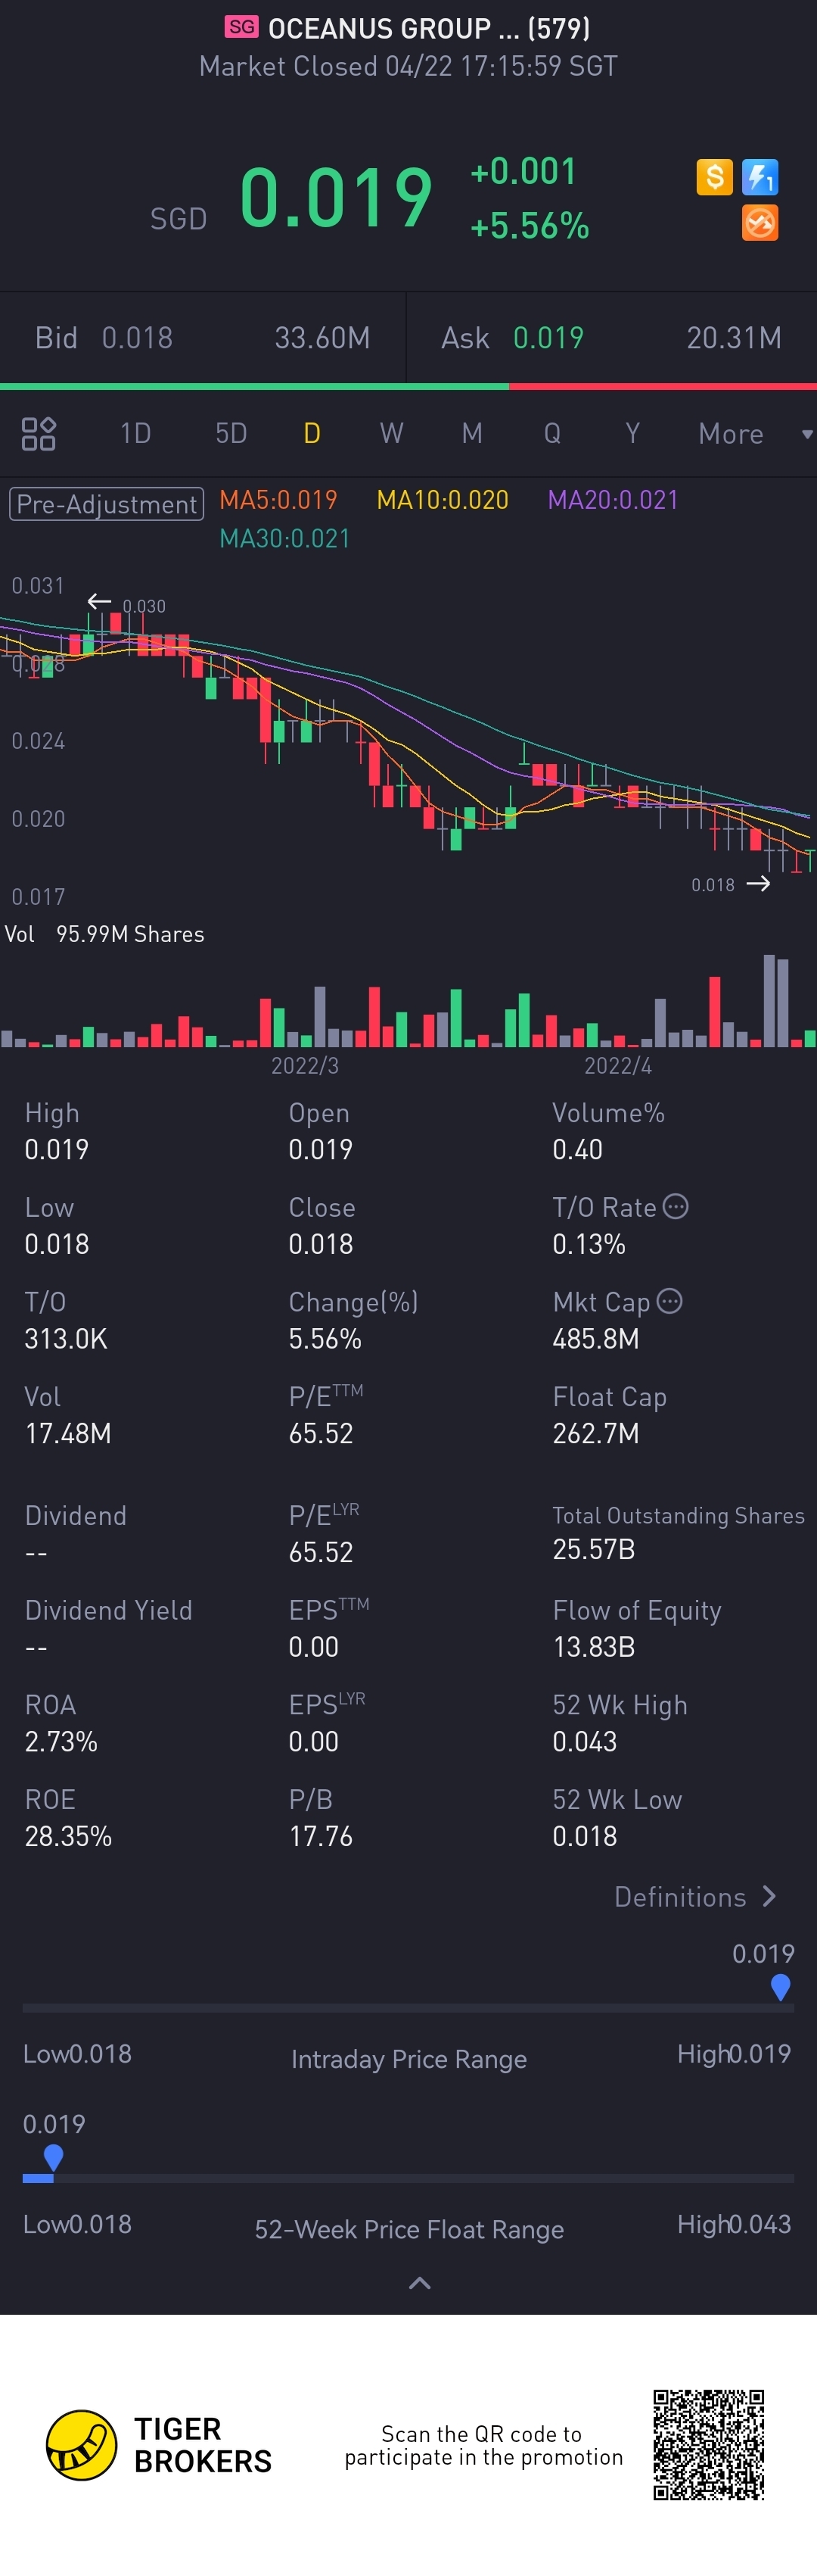This screenshot has height=2576, width=817.
Task: Tap the Bid price 0.018 row
Action: click(x=203, y=338)
